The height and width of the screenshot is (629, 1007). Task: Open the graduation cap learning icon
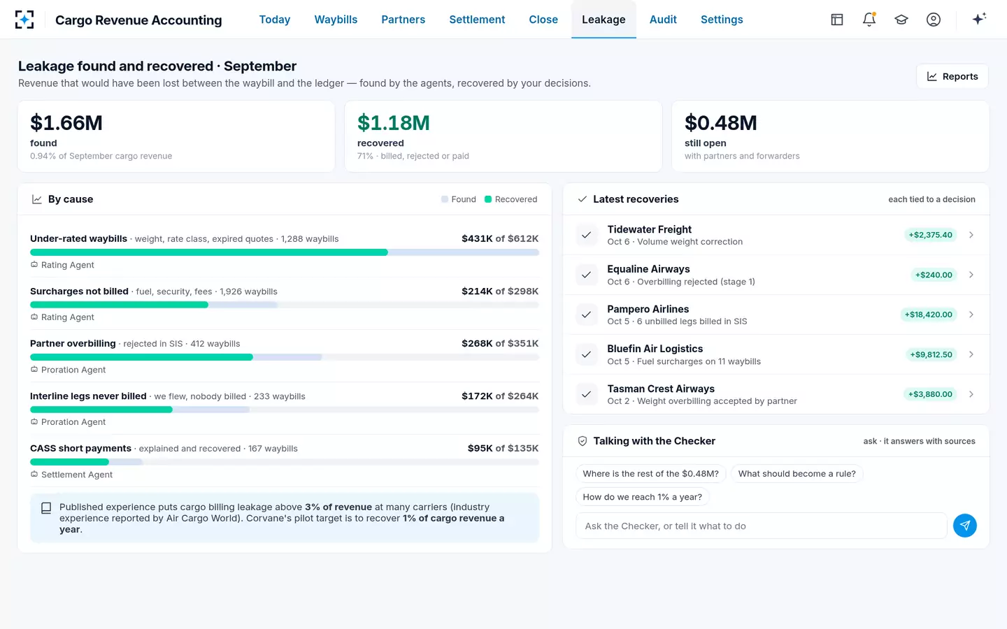click(901, 20)
